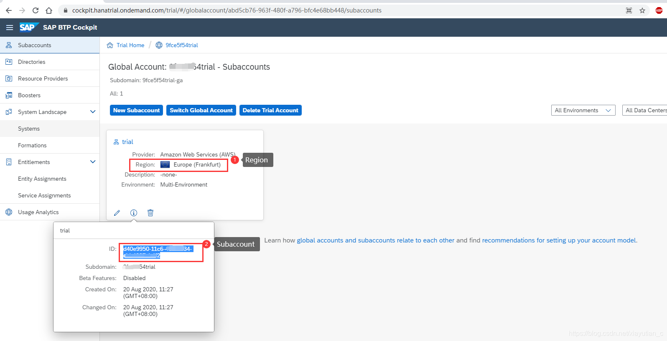This screenshot has width=667, height=341.
Task: Click the Usage Analytics globe icon
Action: point(9,212)
